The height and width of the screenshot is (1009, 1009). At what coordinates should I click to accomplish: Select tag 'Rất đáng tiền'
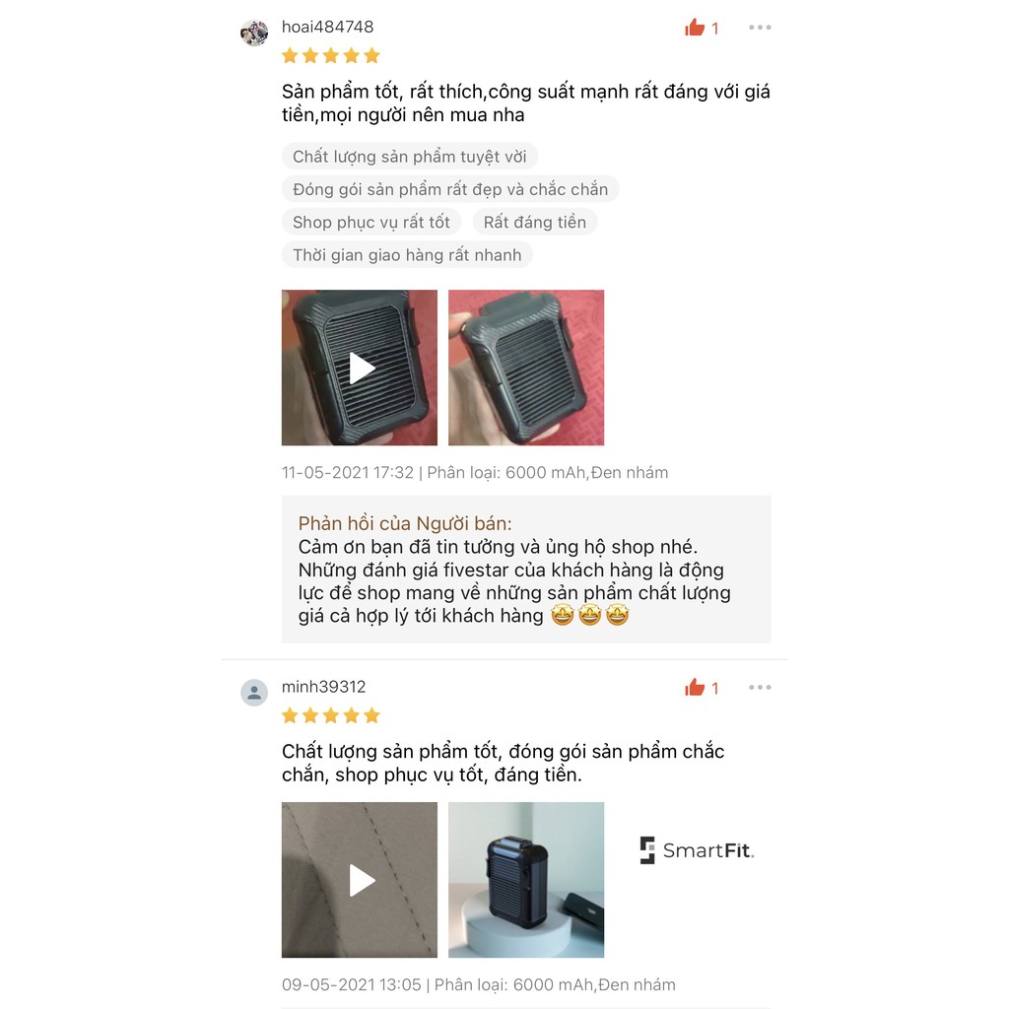point(535,222)
